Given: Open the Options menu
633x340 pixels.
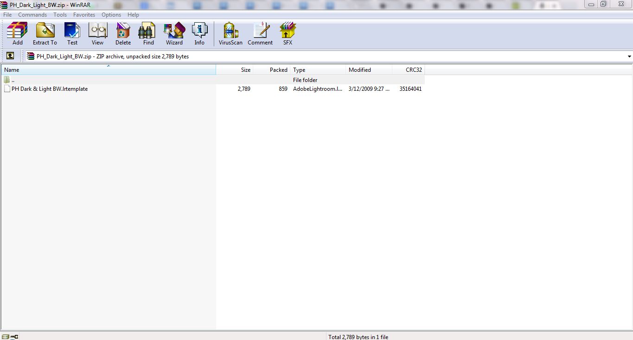Looking at the screenshot, I should [x=111, y=15].
